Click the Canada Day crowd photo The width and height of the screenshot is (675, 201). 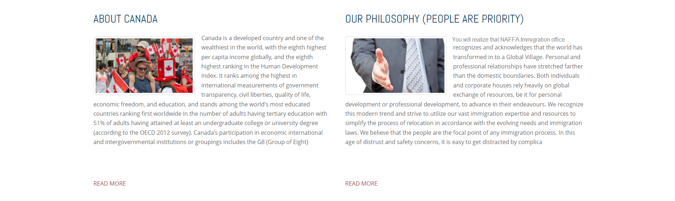coord(144,66)
